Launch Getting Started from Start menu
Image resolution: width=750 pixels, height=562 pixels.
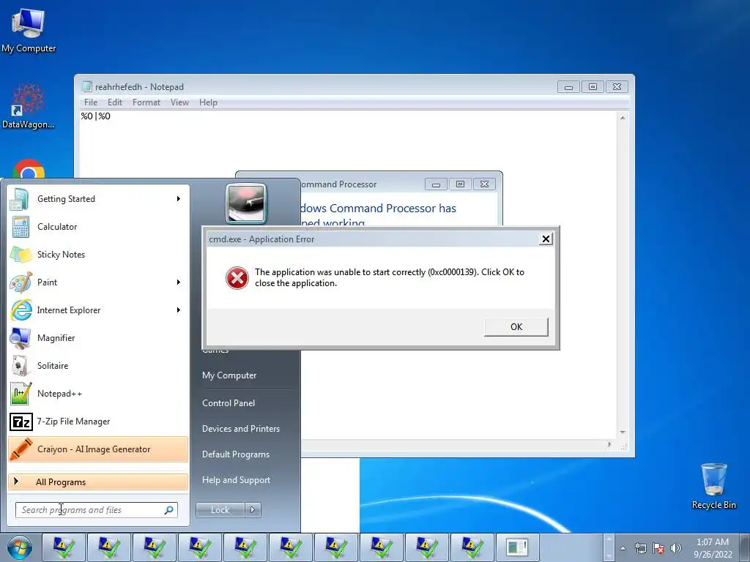point(98,199)
